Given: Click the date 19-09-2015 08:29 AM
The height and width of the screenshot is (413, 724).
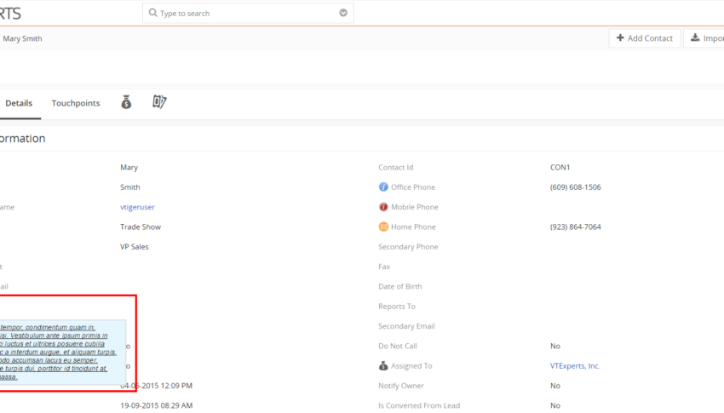Looking at the screenshot, I should [156, 405].
